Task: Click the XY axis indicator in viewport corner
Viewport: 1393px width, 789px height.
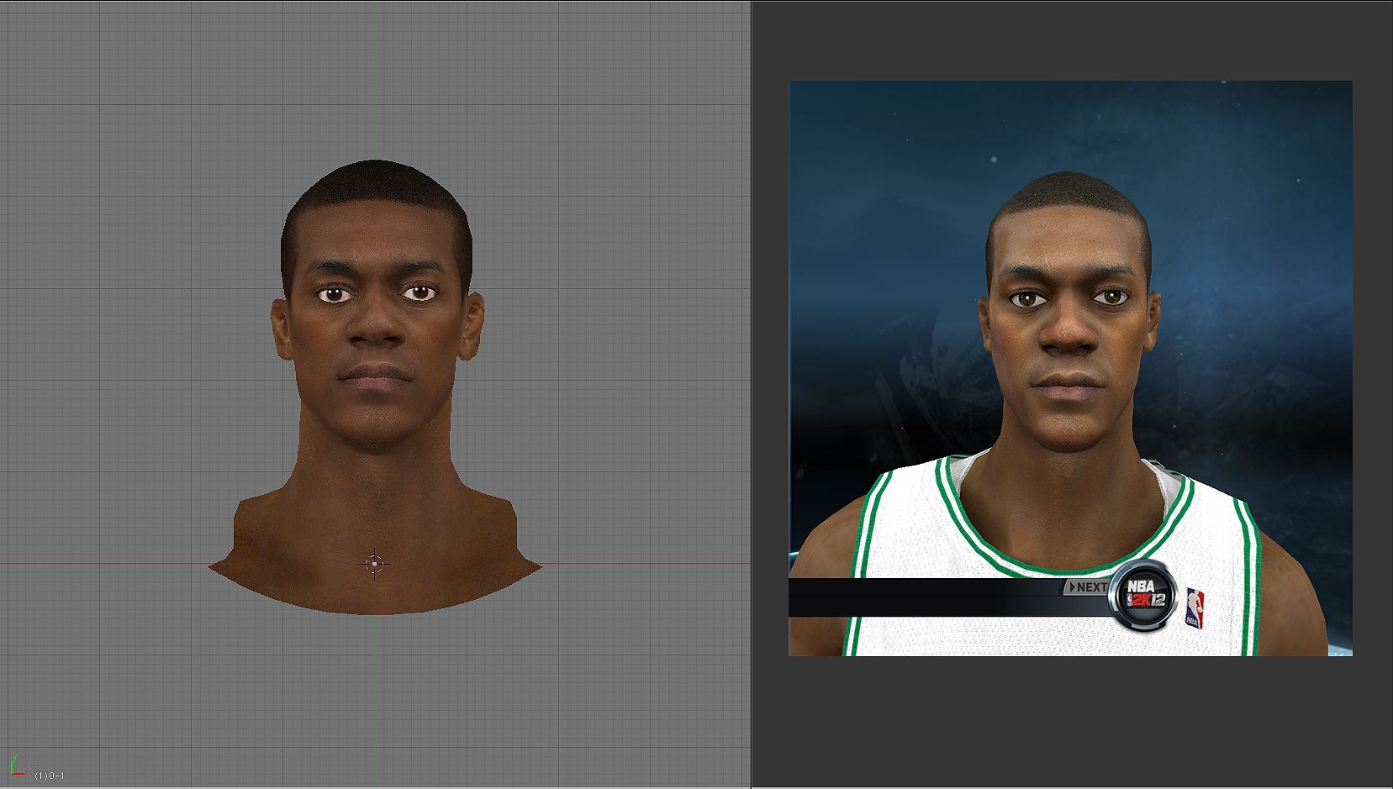Action: [x=17, y=767]
